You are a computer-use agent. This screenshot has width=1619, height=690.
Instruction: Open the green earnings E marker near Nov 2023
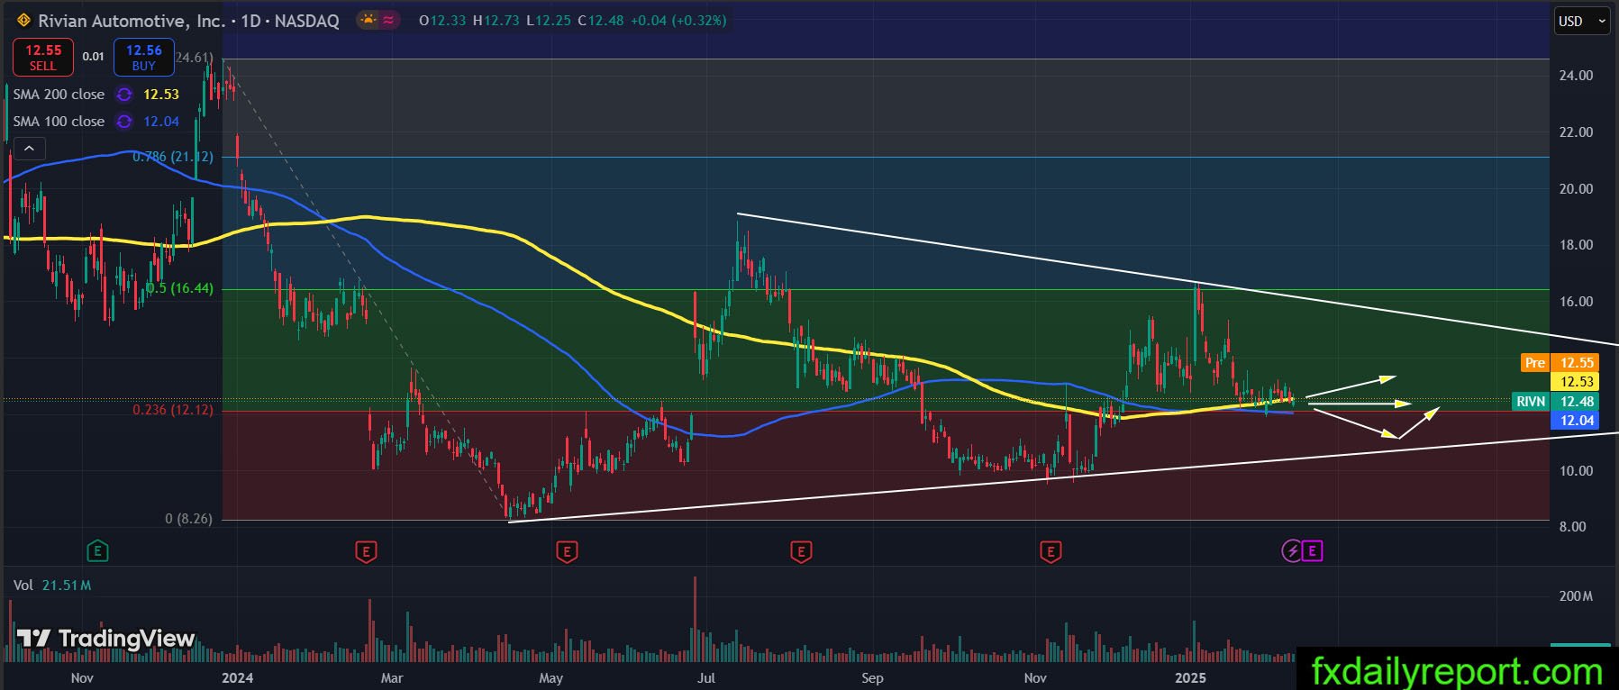point(97,550)
